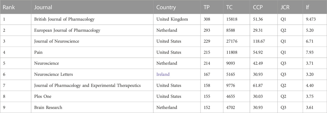327x113 pixels.
Task: Click the Country column header
Action: (x=166, y=7)
